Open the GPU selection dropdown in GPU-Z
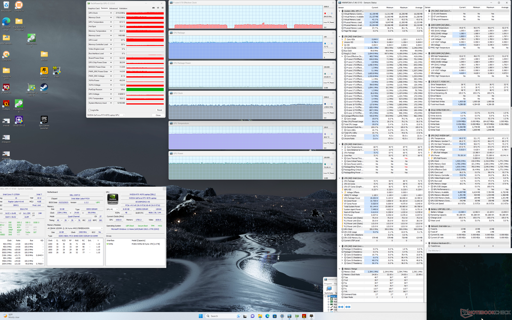 click(x=124, y=115)
